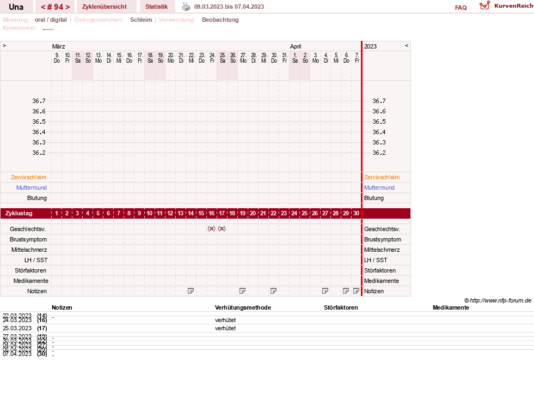
Task: Open note icon on cycle day 30
Action: (x=356, y=291)
